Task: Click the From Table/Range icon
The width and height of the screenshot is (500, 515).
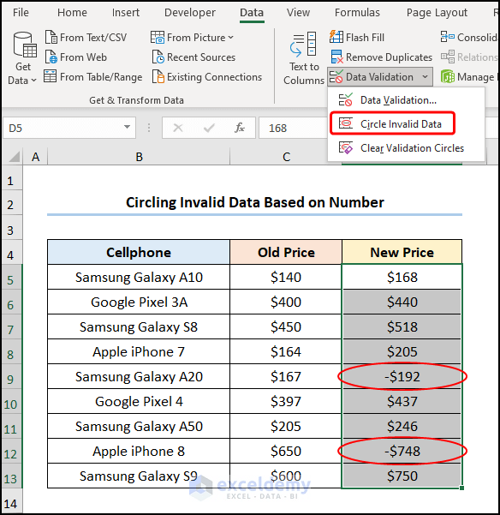Action: click(51, 76)
